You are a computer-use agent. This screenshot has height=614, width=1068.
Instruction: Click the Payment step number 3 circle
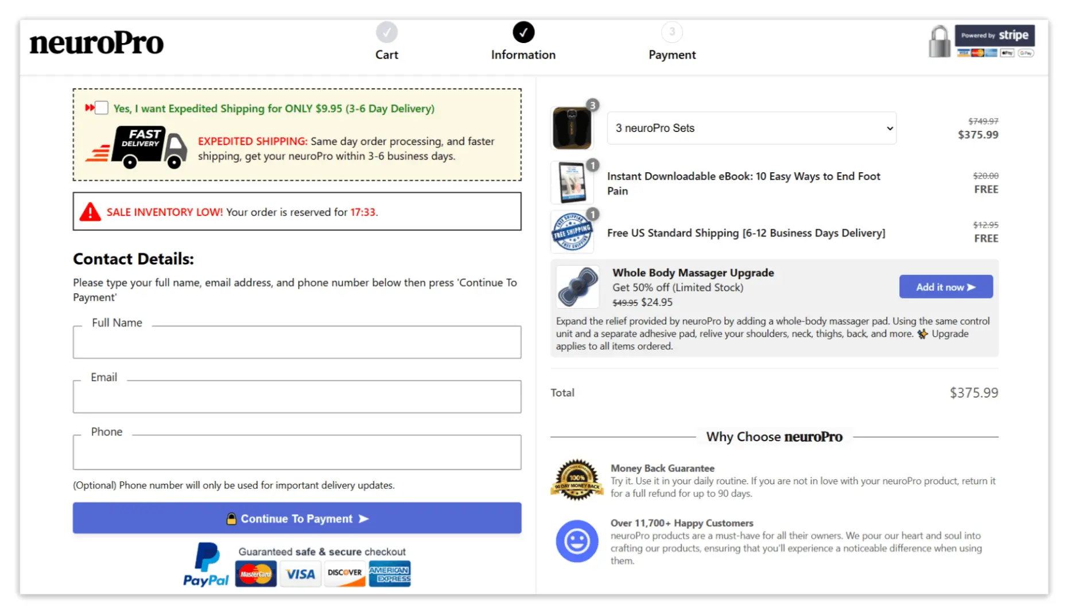point(672,32)
